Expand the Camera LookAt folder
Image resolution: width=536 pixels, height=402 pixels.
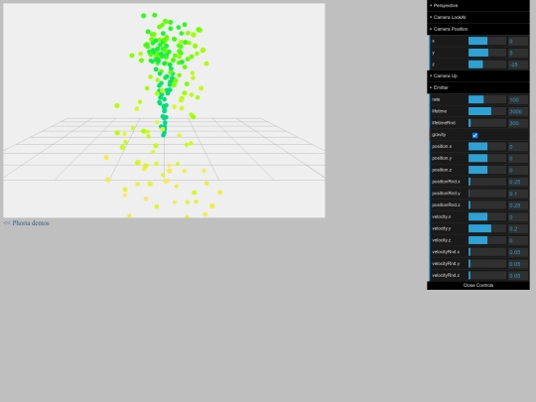[x=478, y=17]
